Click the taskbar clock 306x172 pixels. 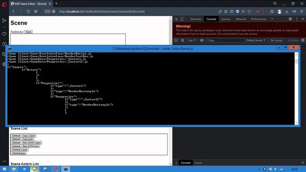click(x=295, y=169)
